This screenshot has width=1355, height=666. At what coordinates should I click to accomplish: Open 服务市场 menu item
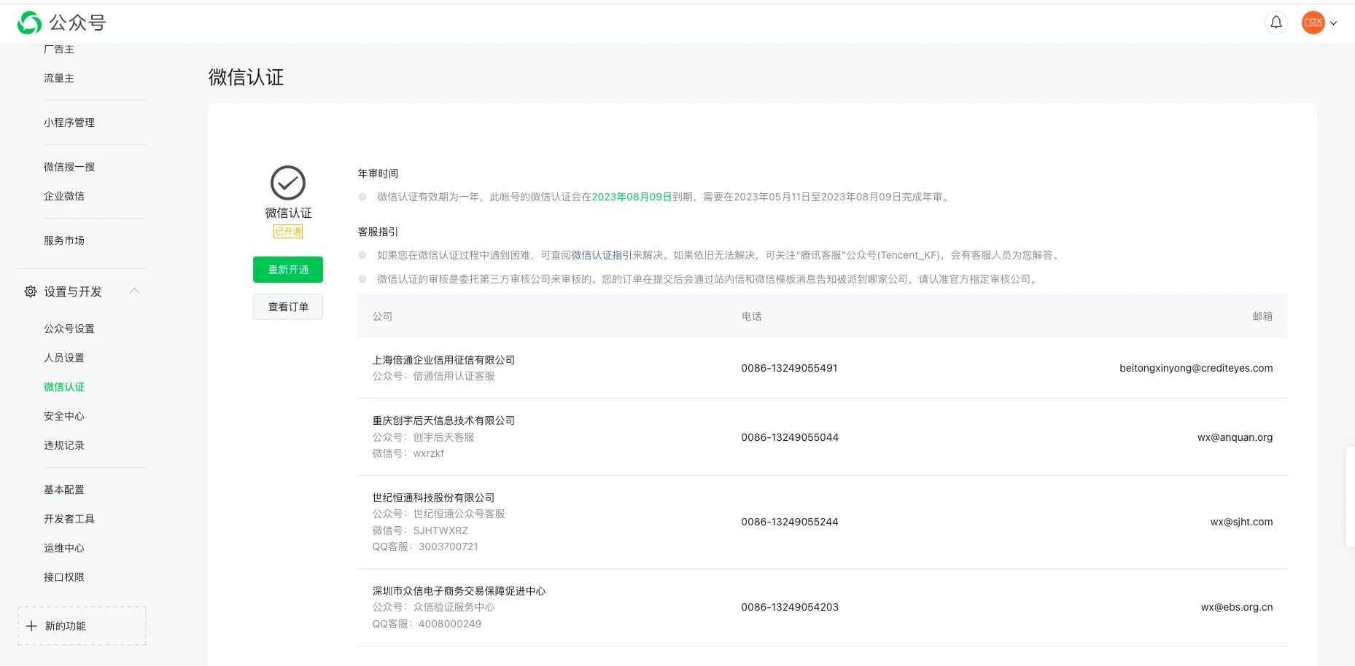coord(64,240)
